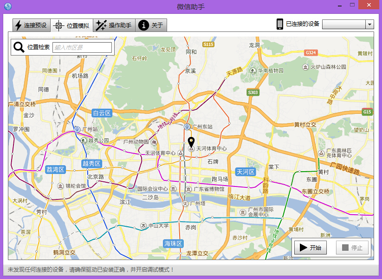The image size is (382, 279).
Task: Click the 龙洞 label on map
Action: pos(254,45)
